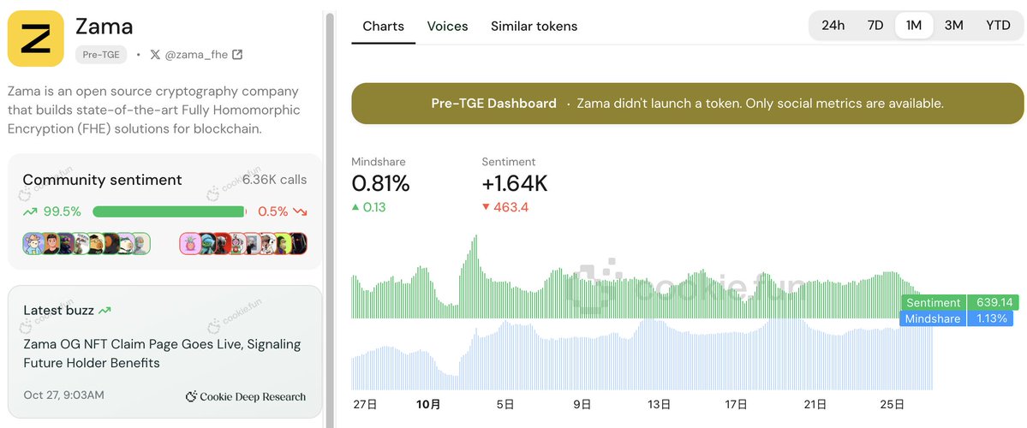Click the green community sentiment bar
Viewport: 1027px width, 428px height.
pyautogui.click(x=168, y=211)
